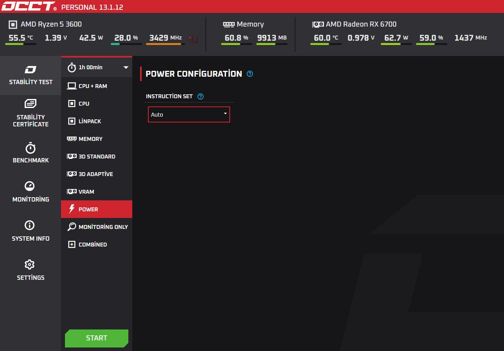Select the Linpack test
The image size is (504, 351).
click(97, 121)
